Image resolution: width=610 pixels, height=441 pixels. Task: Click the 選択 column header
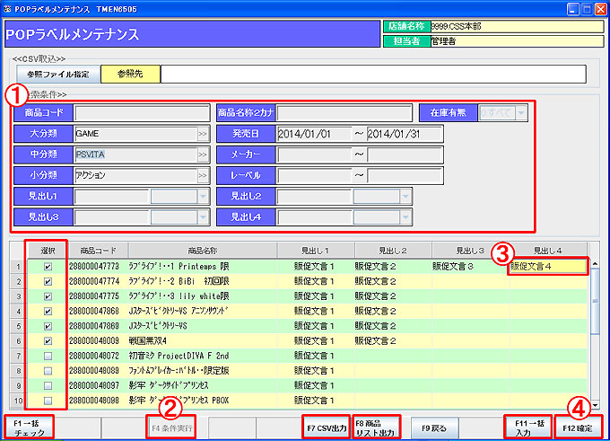point(48,251)
